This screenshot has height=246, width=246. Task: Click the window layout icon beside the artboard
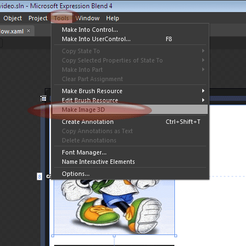coord(43,99)
